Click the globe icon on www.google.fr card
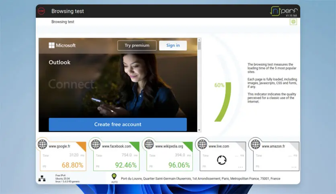This screenshot has height=194, width=336. point(43,144)
